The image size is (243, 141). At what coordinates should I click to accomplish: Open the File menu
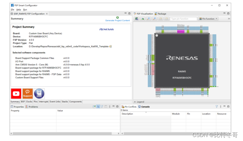pyautogui.click(x=13, y=10)
